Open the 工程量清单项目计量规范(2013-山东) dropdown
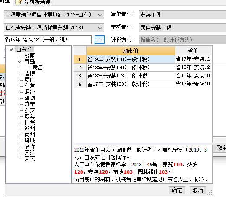Image resolution: width=226 pixels, height=200 pixels. tap(54, 15)
